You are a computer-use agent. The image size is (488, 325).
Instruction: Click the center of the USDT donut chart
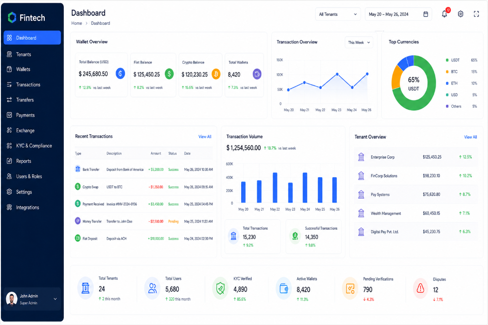point(414,83)
